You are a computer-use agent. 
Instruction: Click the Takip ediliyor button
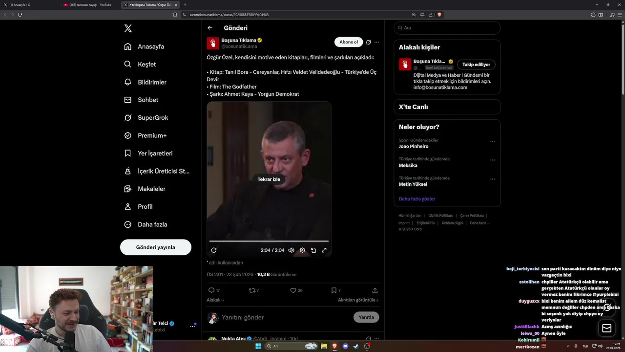point(476,65)
